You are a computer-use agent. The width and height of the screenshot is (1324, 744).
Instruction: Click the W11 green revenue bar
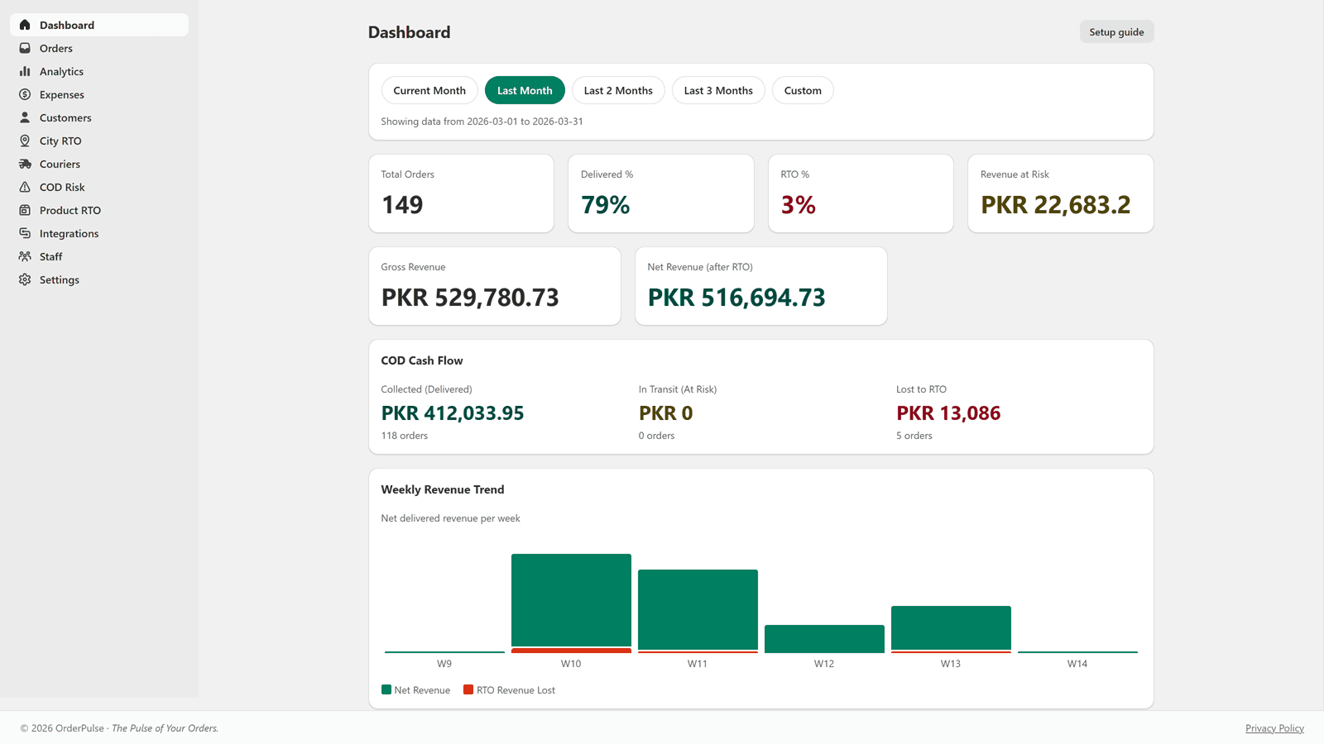pyautogui.click(x=698, y=609)
